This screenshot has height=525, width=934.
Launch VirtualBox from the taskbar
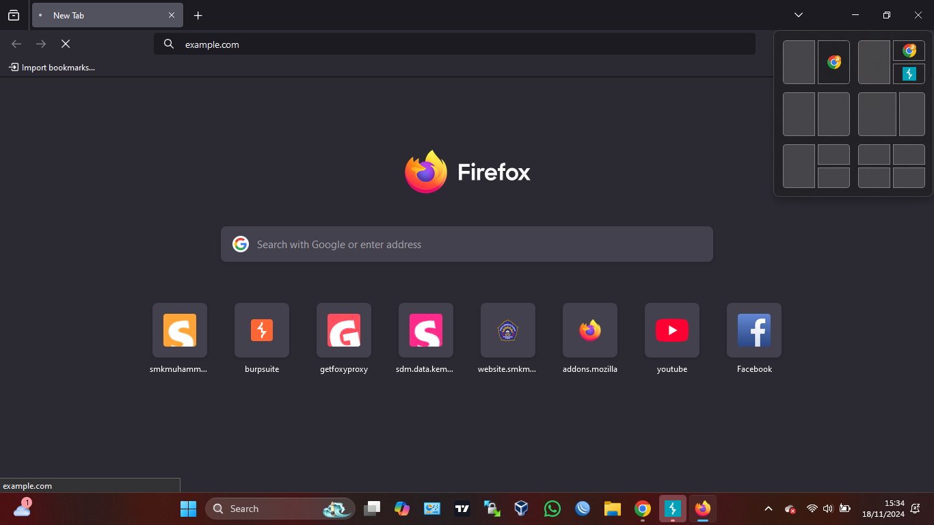522,509
